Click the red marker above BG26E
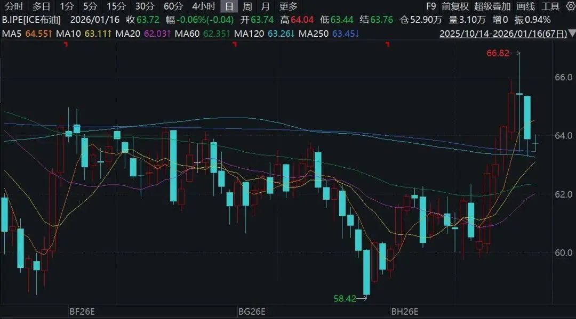Viewport: 576px width, 319px height. pyautogui.click(x=234, y=45)
